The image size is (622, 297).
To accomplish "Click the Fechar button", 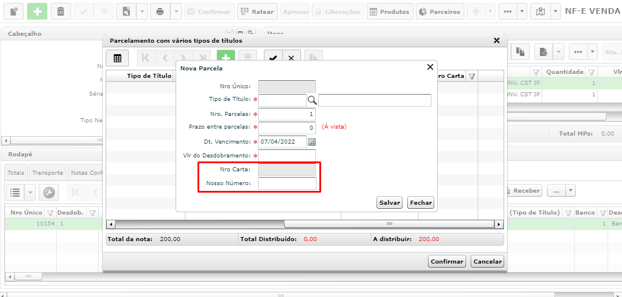I will (x=421, y=202).
